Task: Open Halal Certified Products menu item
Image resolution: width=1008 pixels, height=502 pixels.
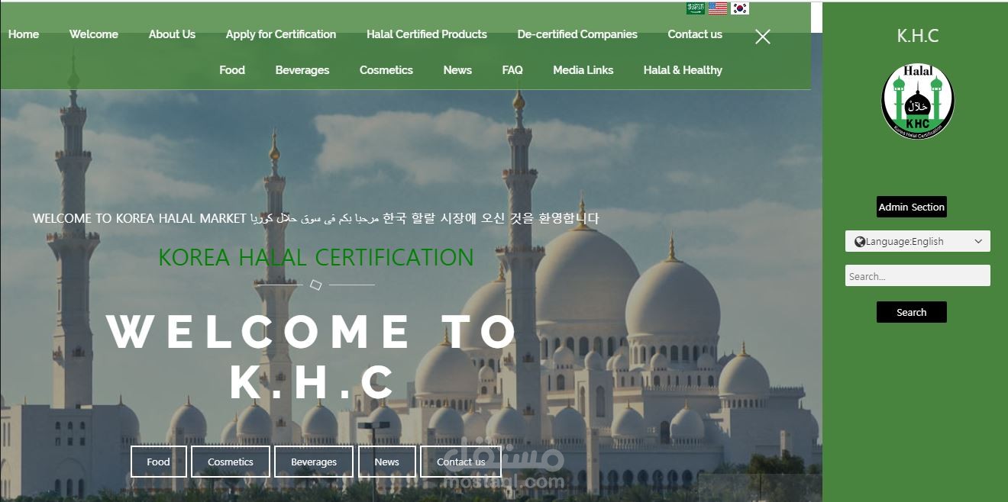Action: coord(427,34)
